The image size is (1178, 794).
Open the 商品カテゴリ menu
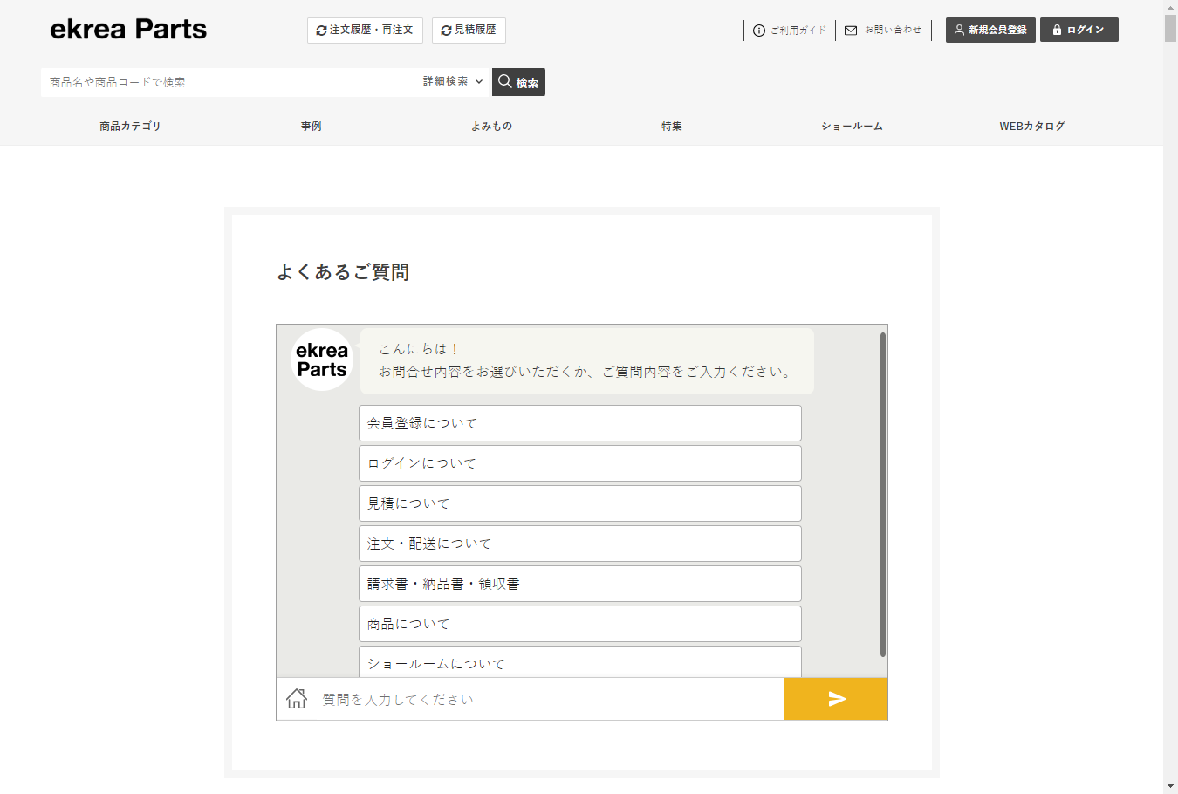tap(130, 127)
